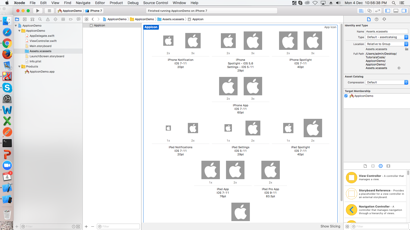Show the Object library
The width and height of the screenshot is (410, 230).
click(381, 166)
